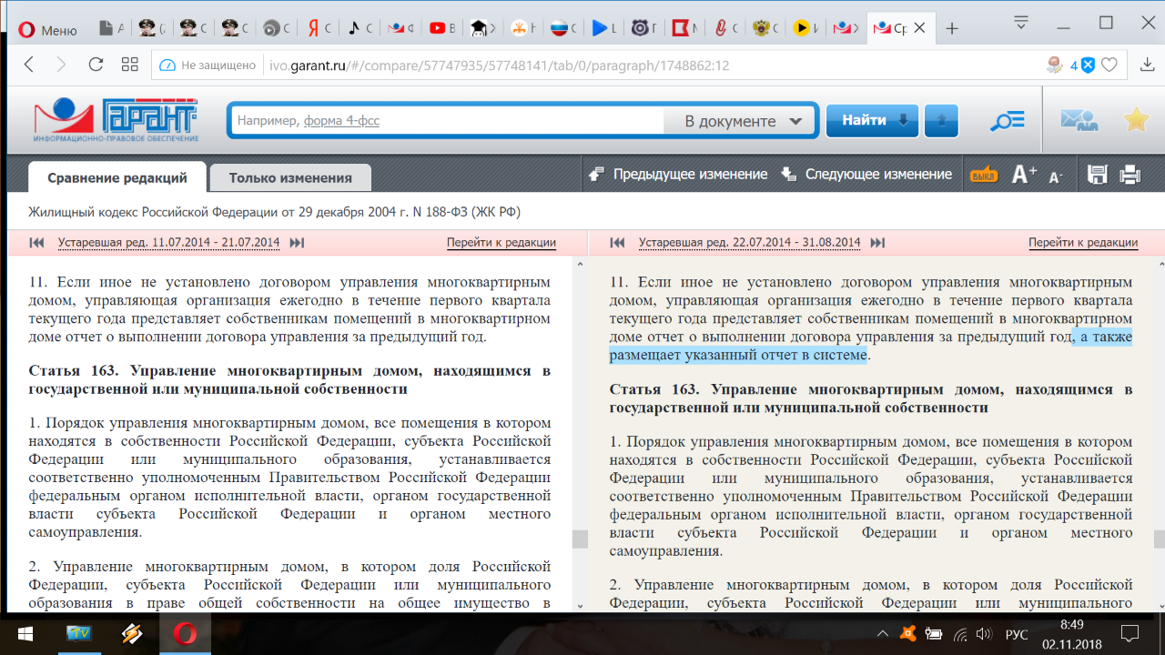Increase font size with A+ icon
The width and height of the screenshot is (1165, 655).
point(1024,175)
